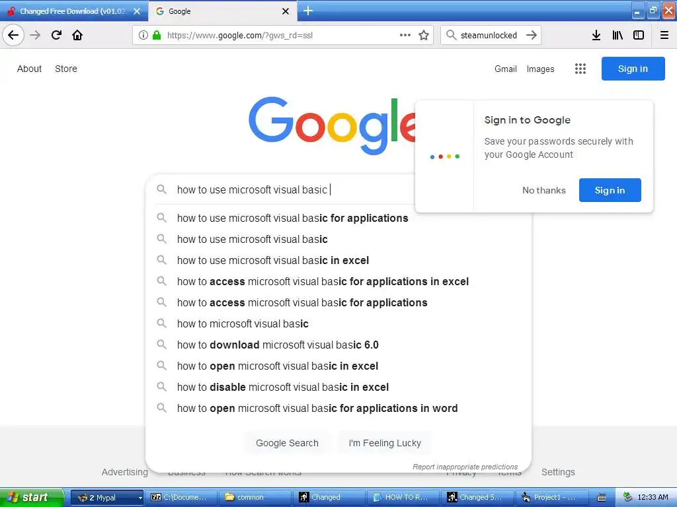Click the top-right Sign in button
Screen dimensions: 677x507
coord(633,69)
